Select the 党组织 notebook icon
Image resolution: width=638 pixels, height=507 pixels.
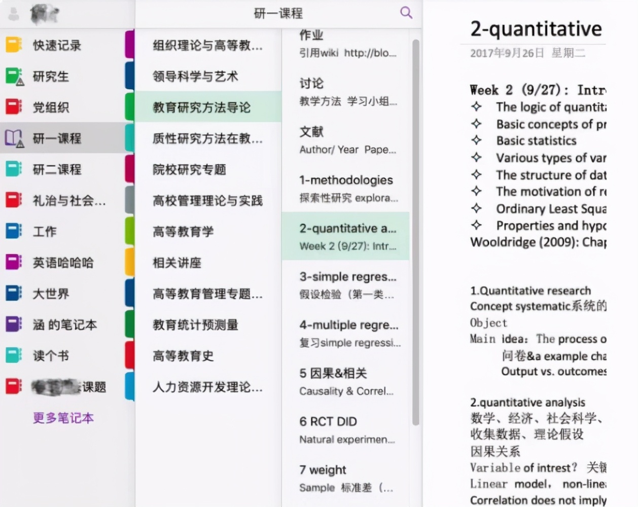(13, 107)
